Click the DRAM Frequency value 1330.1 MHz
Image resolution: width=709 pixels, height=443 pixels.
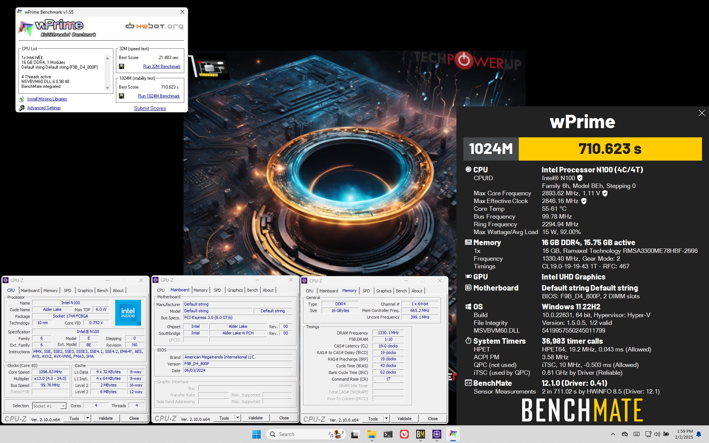pyautogui.click(x=388, y=333)
